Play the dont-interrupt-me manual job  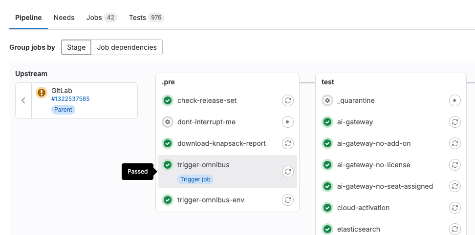click(x=288, y=122)
